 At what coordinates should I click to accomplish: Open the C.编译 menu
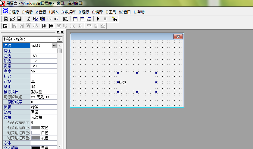coord(97,12)
